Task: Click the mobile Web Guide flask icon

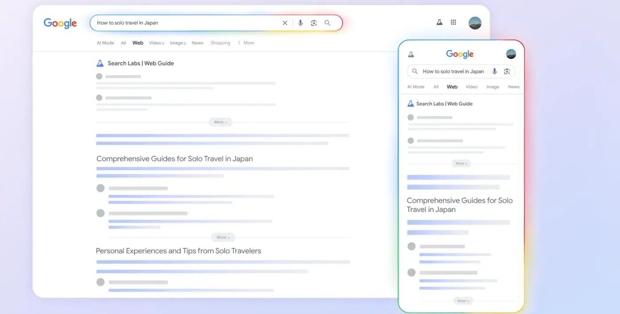Action: pos(411,103)
